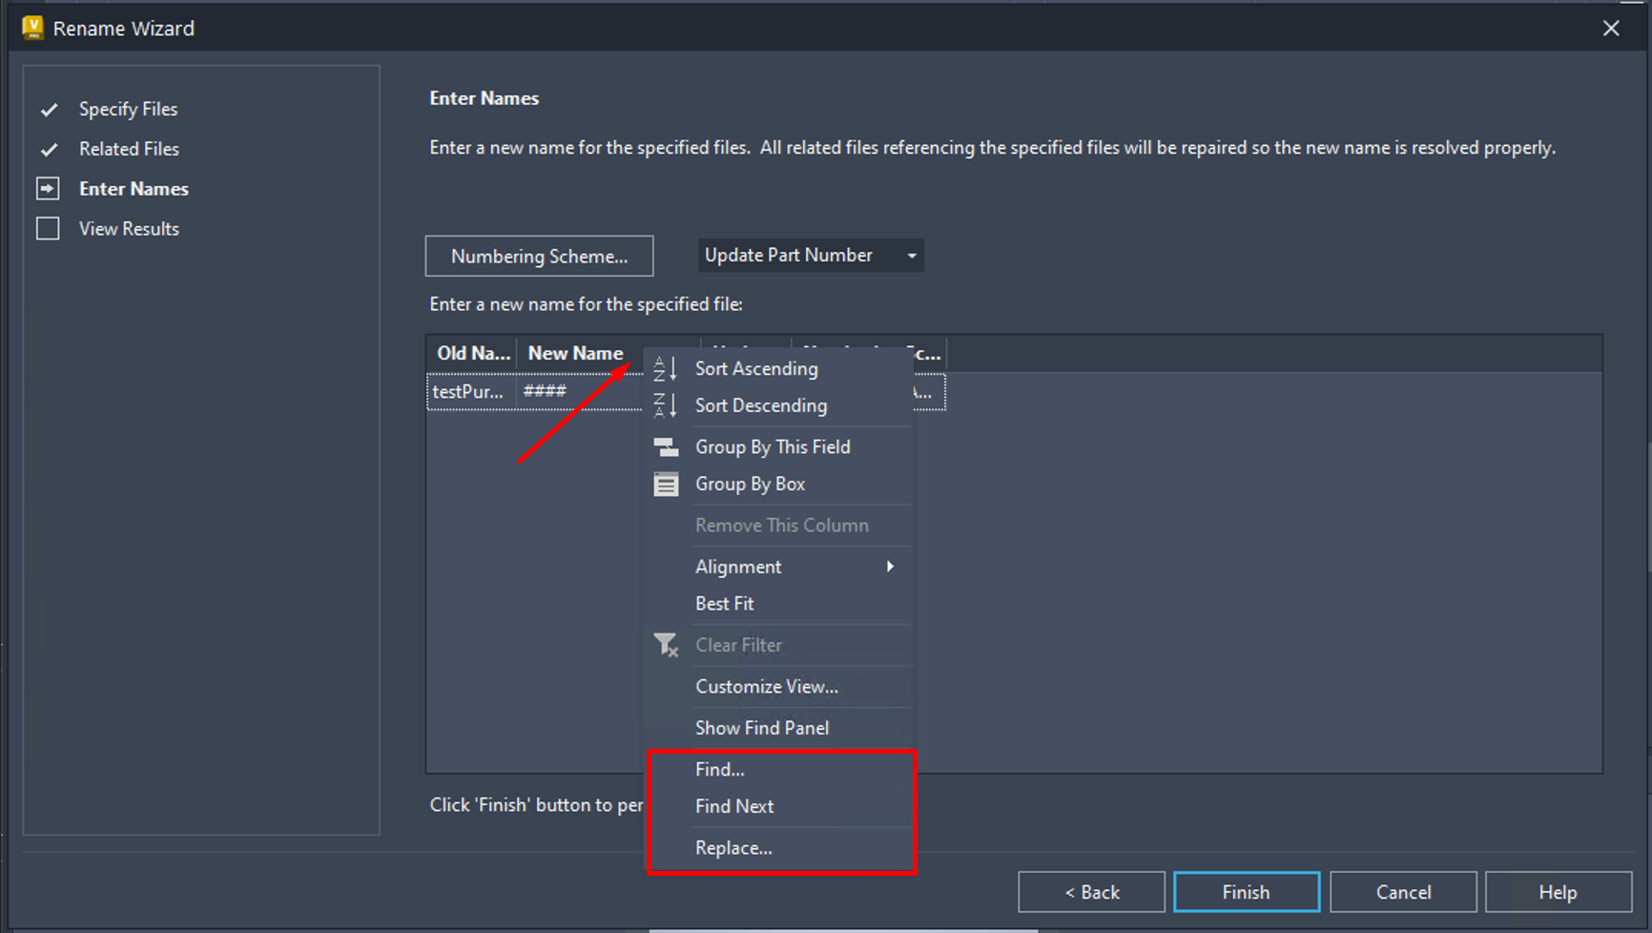Screen dimensions: 1652x933
Task: Choose Show Find Panel option
Action: click(761, 727)
